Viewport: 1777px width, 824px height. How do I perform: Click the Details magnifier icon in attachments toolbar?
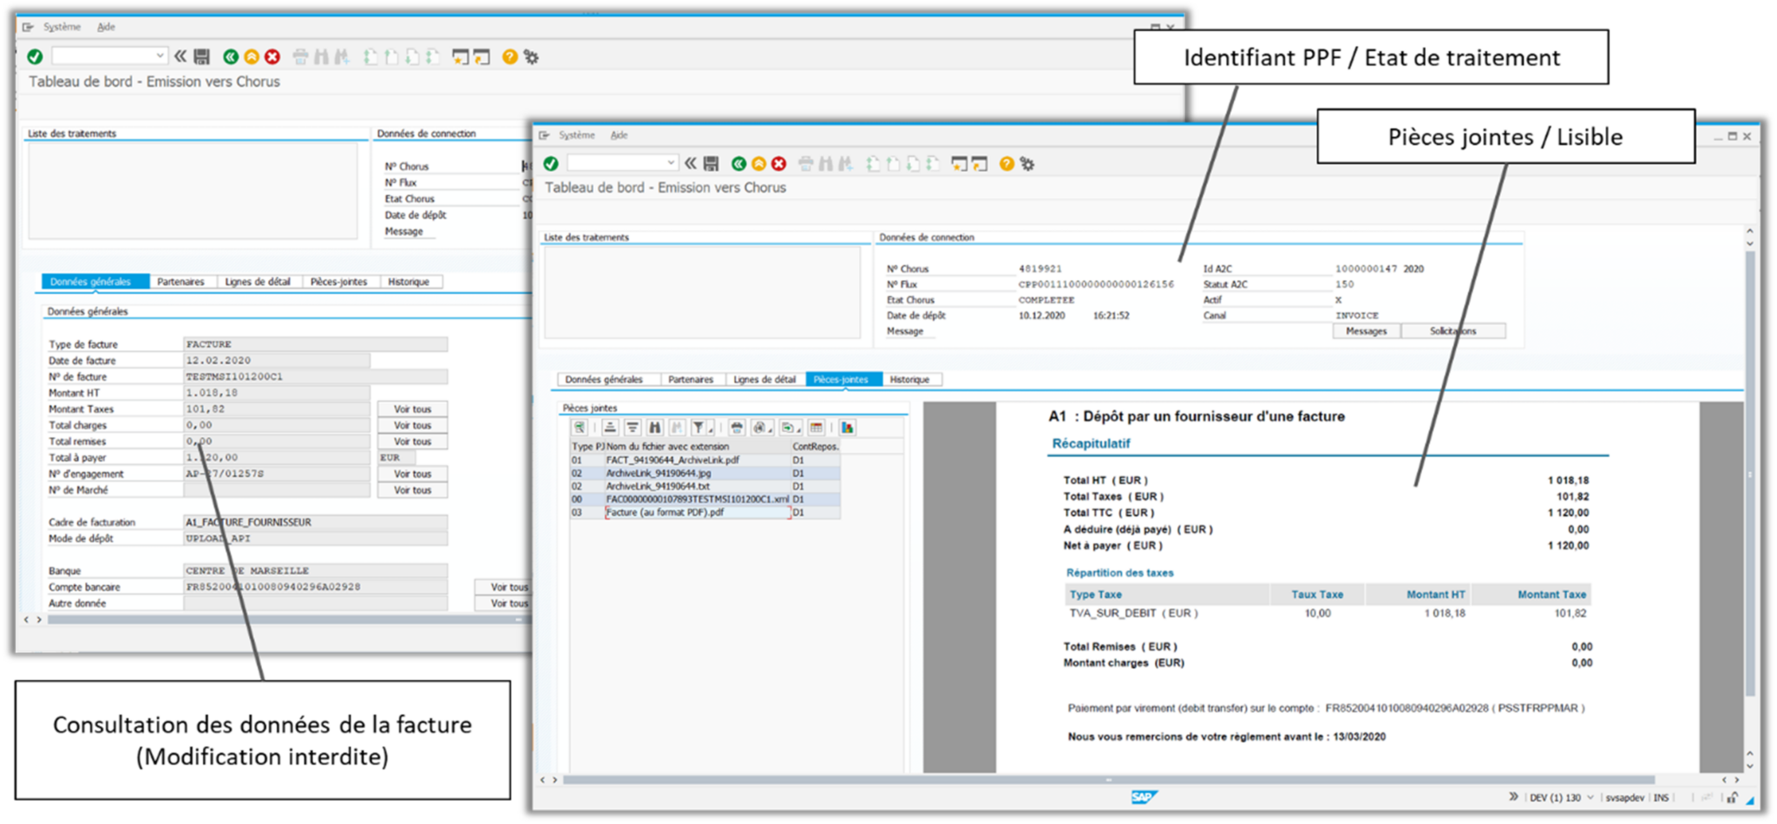pyautogui.click(x=580, y=428)
